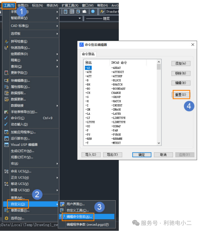198x231 pixels.
Task: Open the 修改(M) menu
Action: point(52,5)
